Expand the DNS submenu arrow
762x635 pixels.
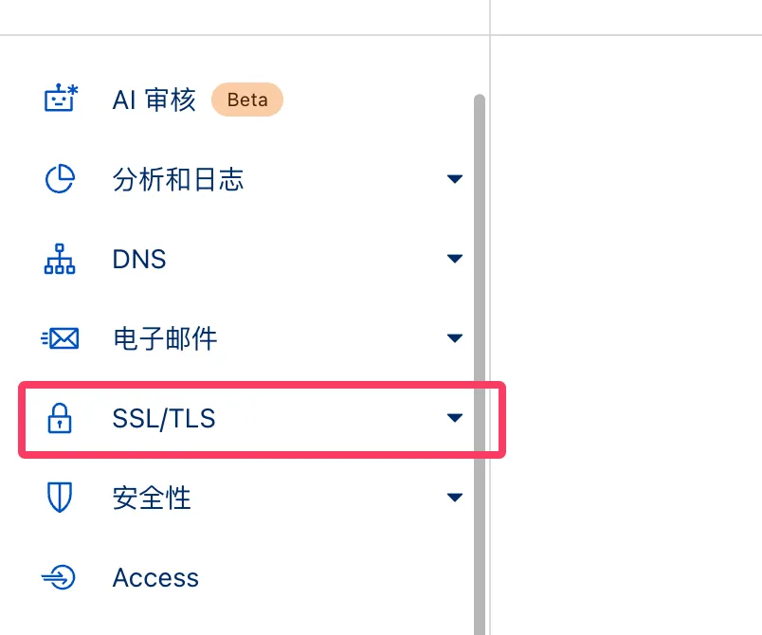coord(455,259)
